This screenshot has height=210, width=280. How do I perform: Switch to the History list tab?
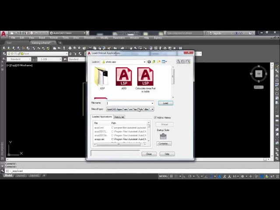119,117
